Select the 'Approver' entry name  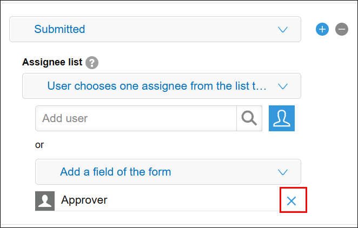(x=84, y=200)
